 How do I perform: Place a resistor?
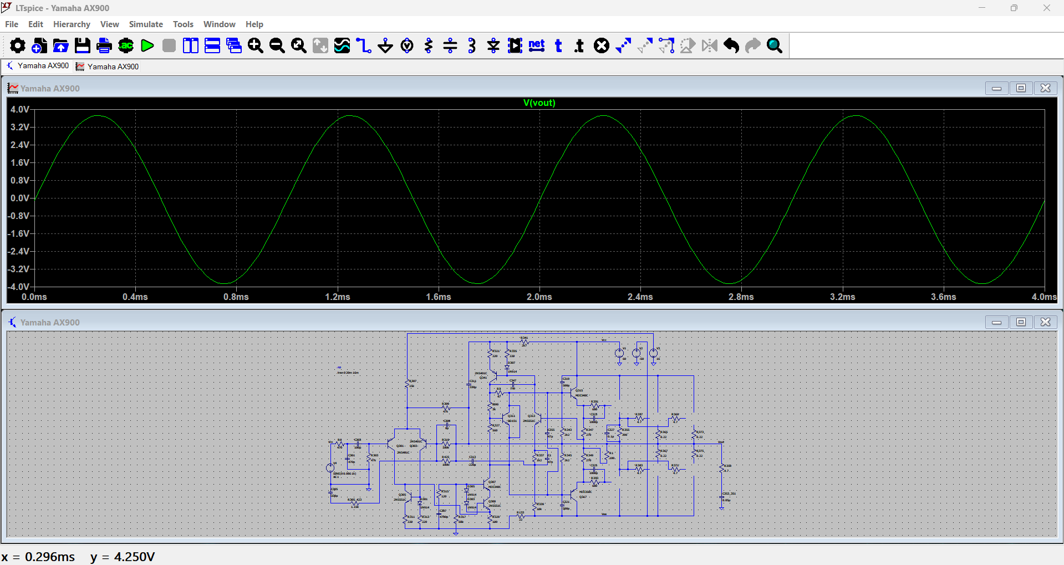429,45
